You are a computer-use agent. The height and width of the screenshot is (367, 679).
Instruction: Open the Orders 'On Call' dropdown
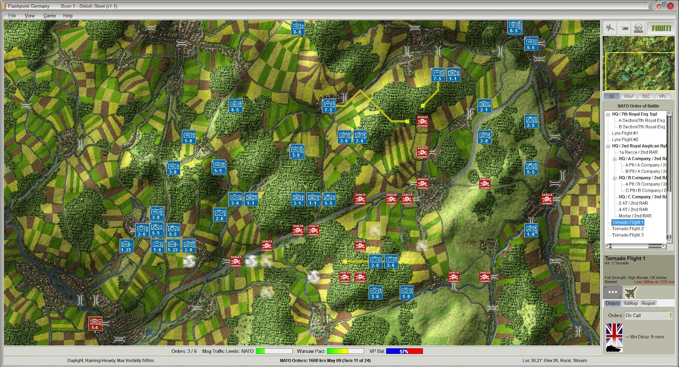(648, 316)
